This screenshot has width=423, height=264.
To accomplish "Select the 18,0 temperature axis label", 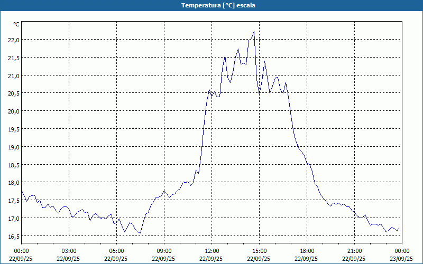I will (13, 183).
